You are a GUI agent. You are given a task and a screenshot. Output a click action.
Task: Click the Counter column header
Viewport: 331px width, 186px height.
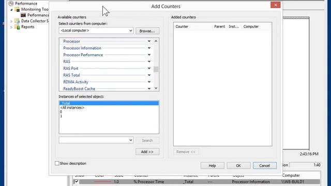pyautogui.click(x=182, y=26)
